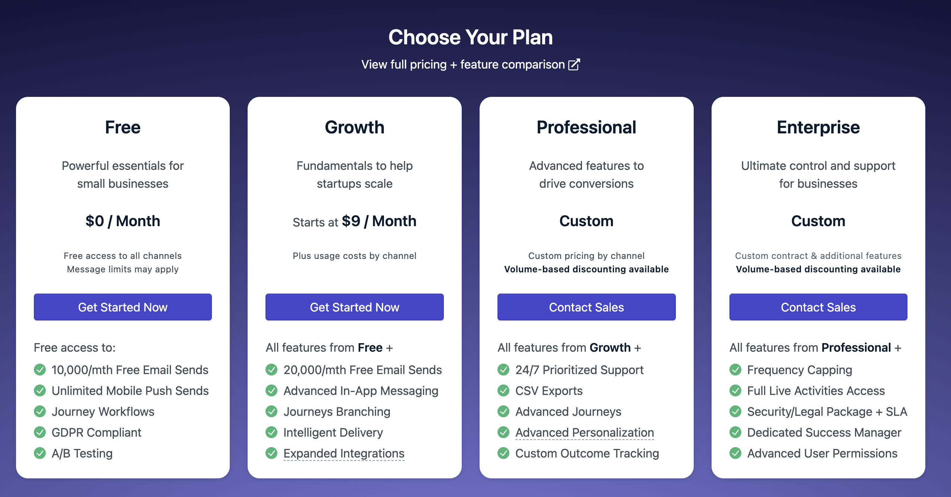
Task: Click the checkmark beside Journeys Branching
Action: point(271,411)
